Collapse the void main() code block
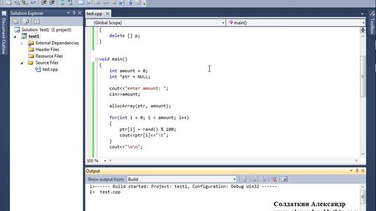 [96, 59]
